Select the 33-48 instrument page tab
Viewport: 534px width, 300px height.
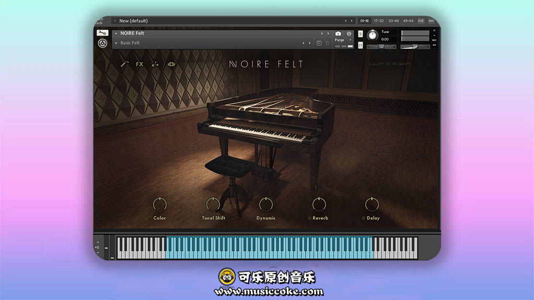tap(393, 21)
